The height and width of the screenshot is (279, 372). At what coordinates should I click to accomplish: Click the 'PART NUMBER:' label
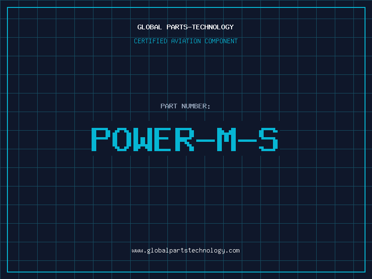186,106
